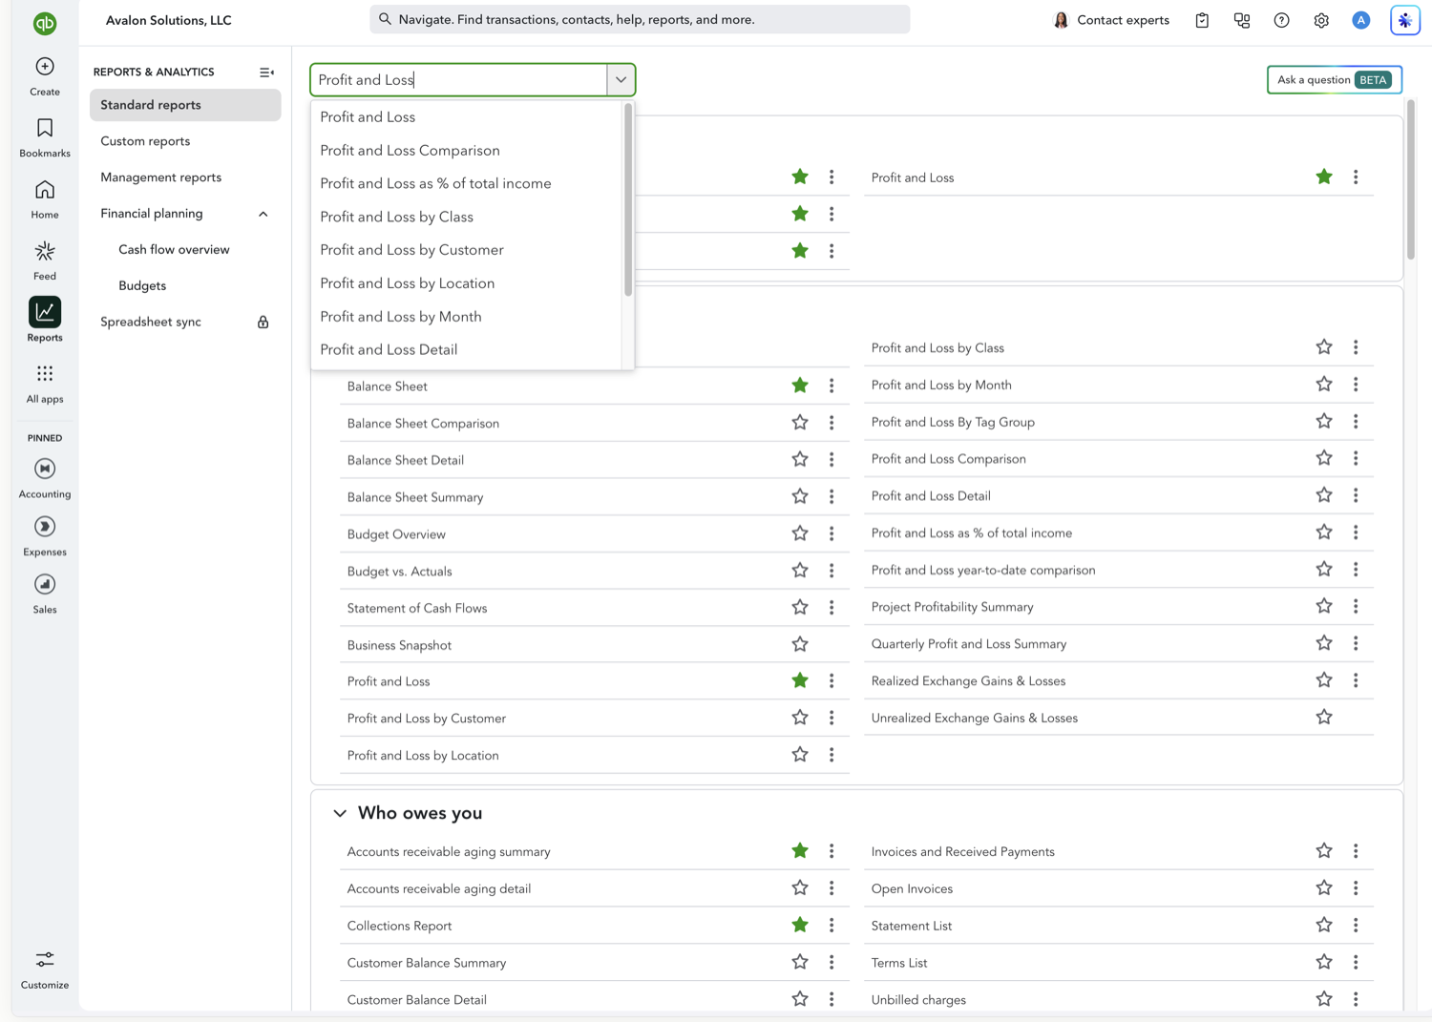The image size is (1432, 1022).
Task: Favorite the Balance Sheet Comparison report
Action: (x=800, y=423)
